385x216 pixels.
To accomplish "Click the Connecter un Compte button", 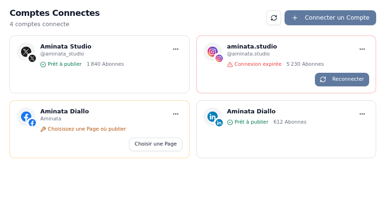I will [330, 18].
